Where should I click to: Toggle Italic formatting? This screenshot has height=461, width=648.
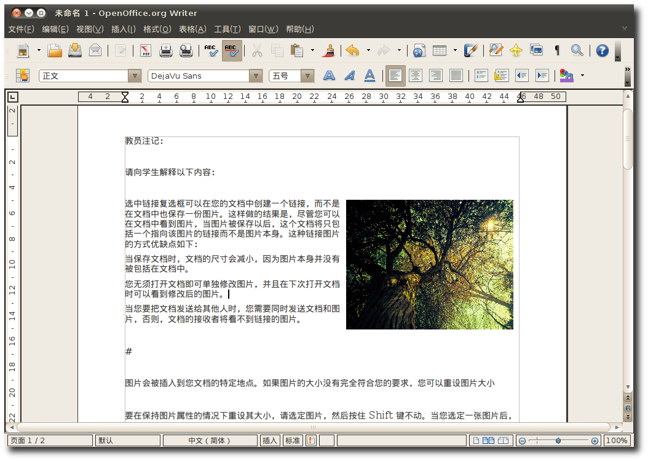(x=350, y=76)
